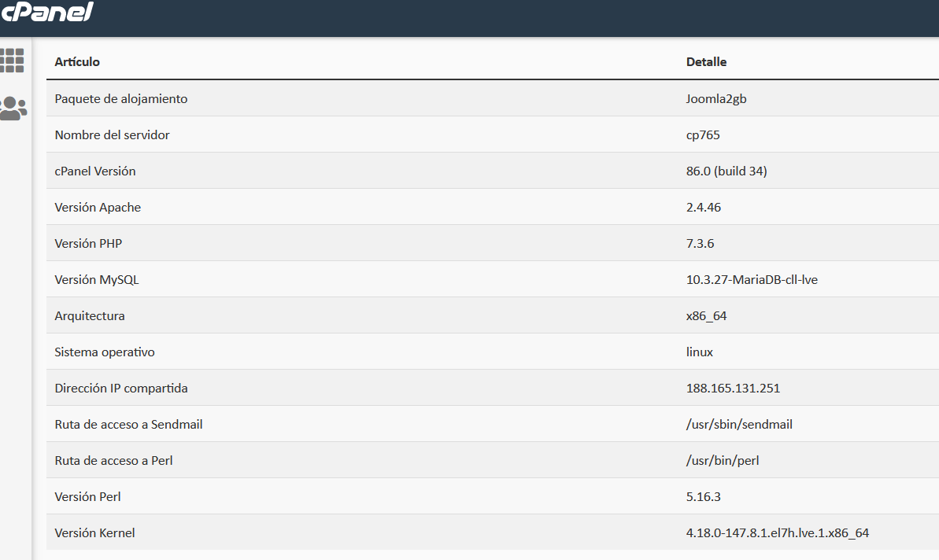Select the Joomla2gb package value
Image resolution: width=939 pixels, height=560 pixels.
tap(716, 99)
